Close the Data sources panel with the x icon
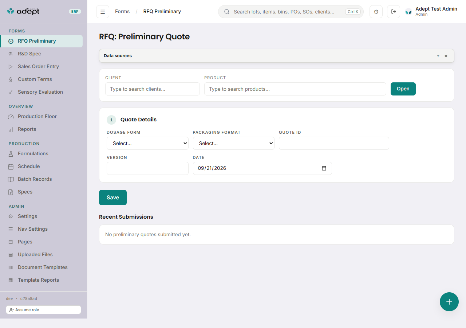Viewport: 466px width, 328px height. pyautogui.click(x=446, y=56)
